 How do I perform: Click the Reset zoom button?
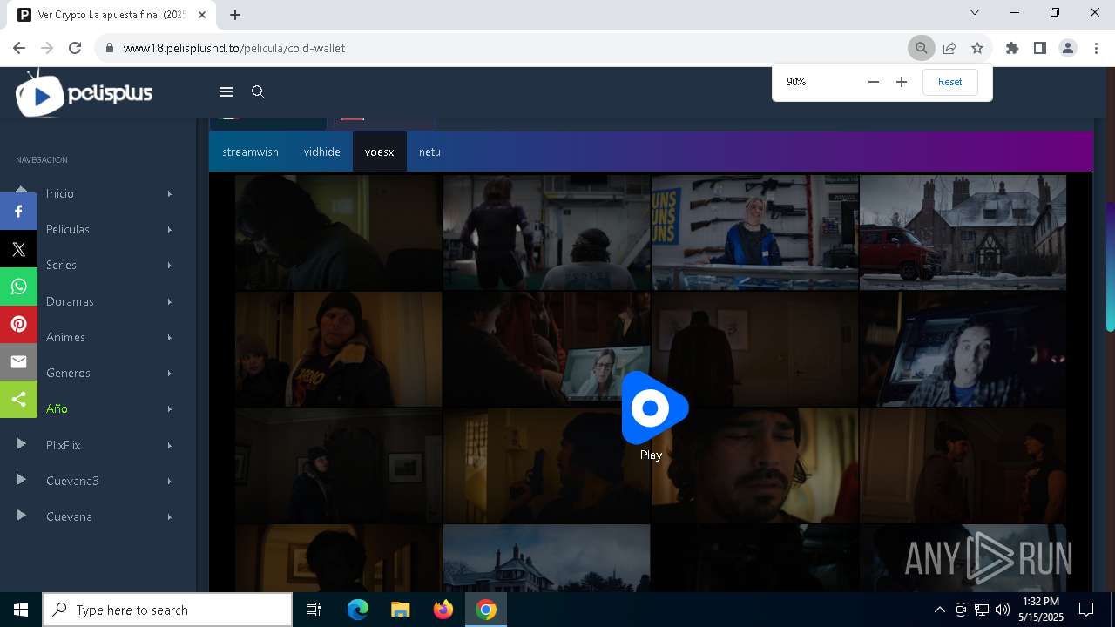949,82
